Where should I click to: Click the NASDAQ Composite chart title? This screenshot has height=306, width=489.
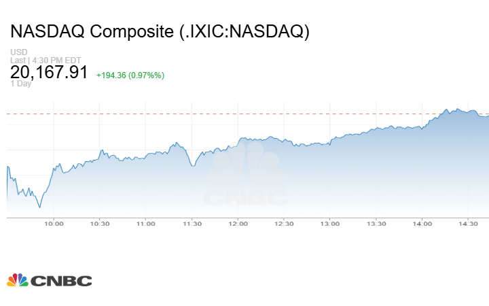(x=160, y=32)
